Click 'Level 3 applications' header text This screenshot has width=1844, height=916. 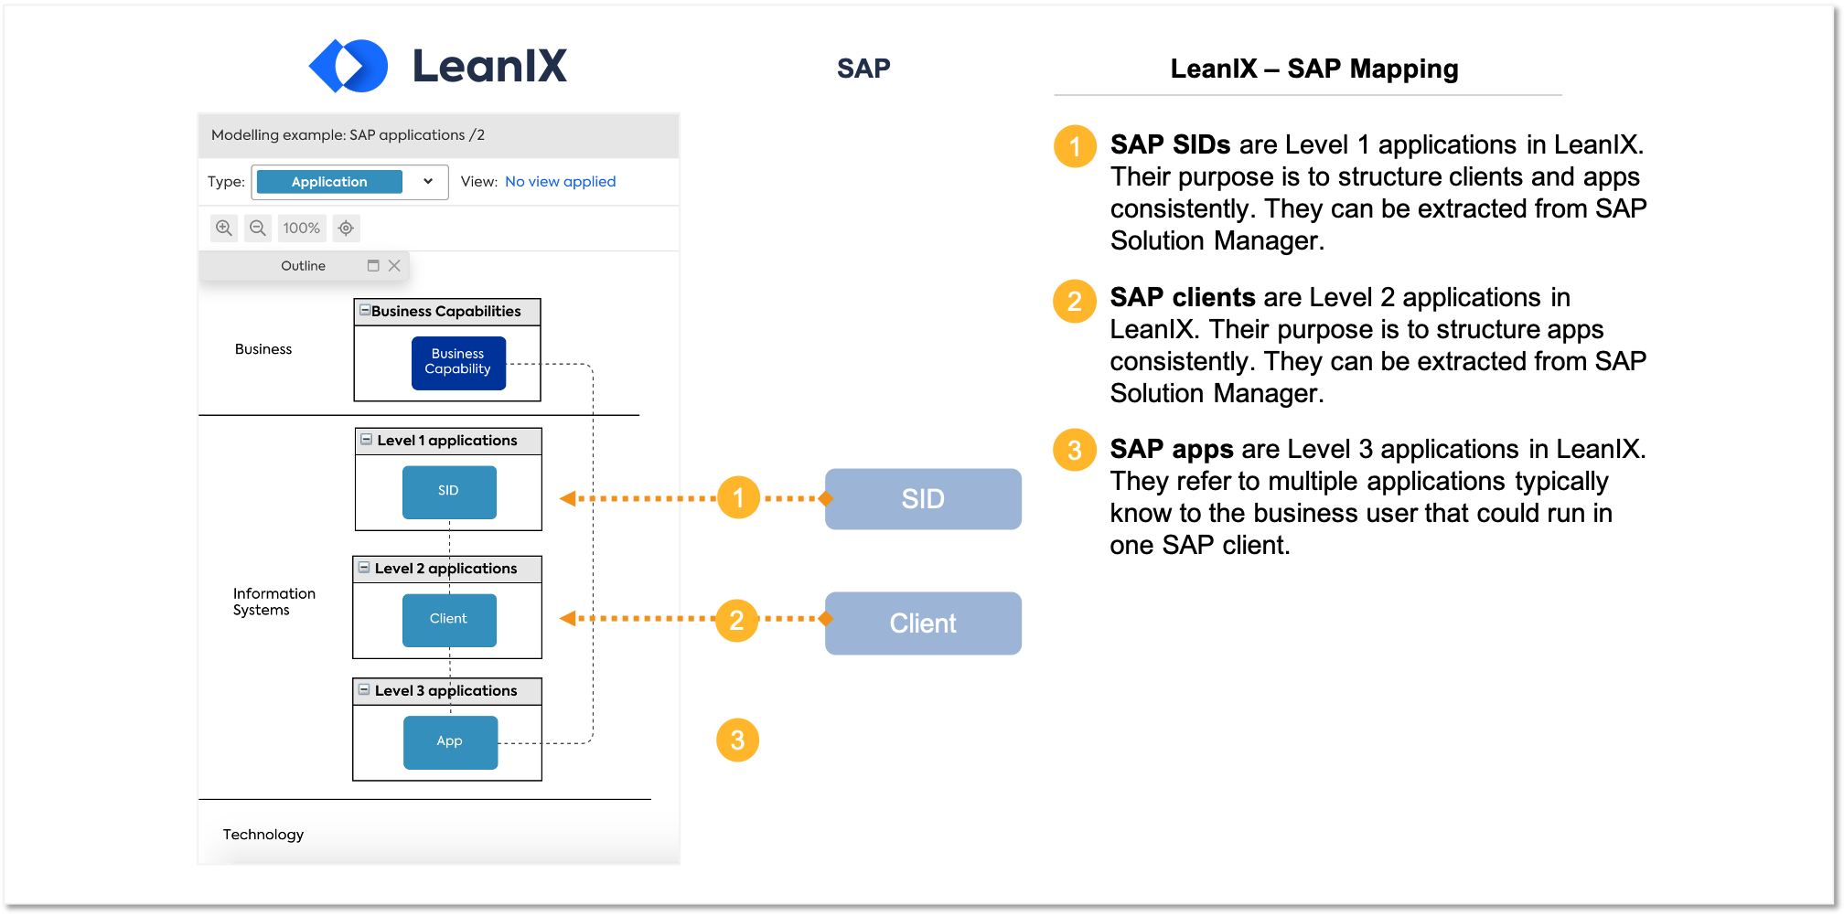coord(445,691)
